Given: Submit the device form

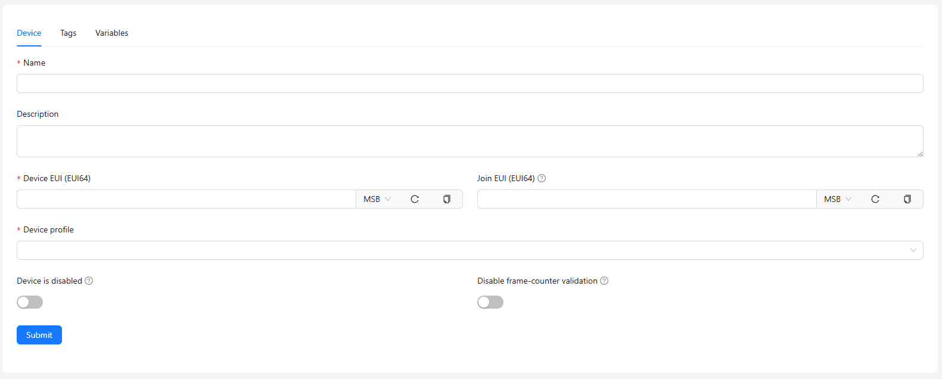Looking at the screenshot, I should click(39, 334).
